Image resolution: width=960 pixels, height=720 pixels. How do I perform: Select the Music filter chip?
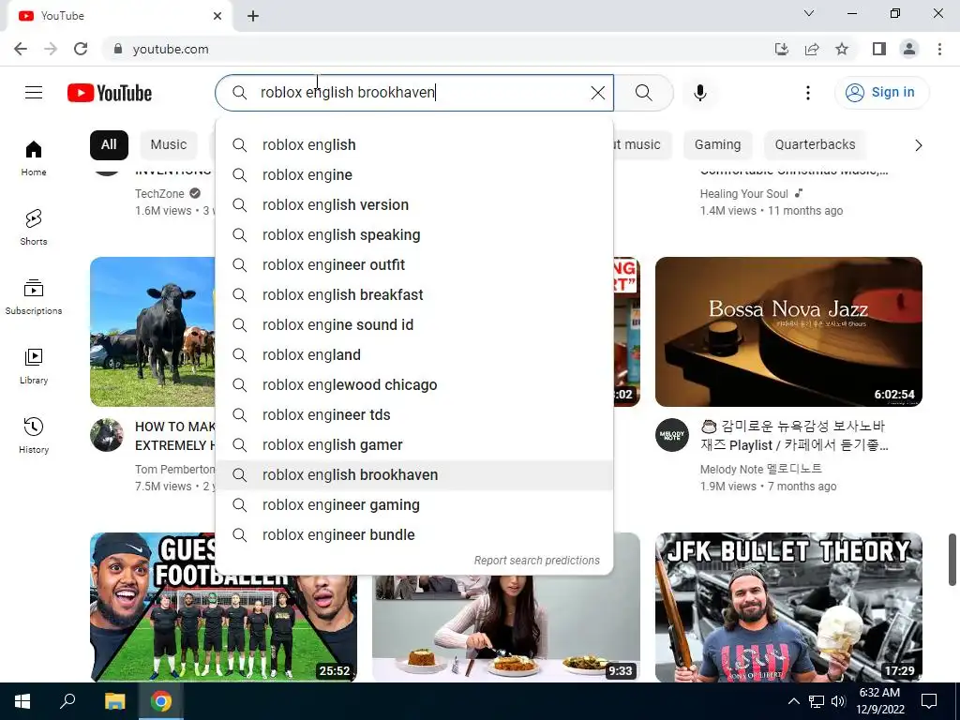(x=169, y=144)
